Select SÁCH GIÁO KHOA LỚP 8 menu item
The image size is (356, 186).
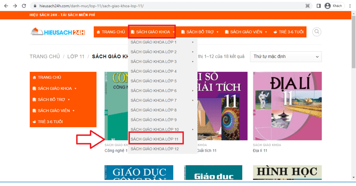tap(162, 110)
